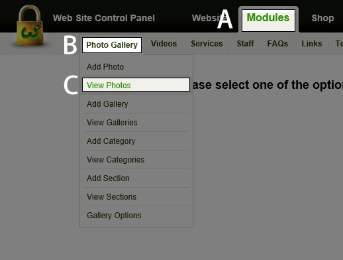Select View Photos menu entry

point(136,85)
